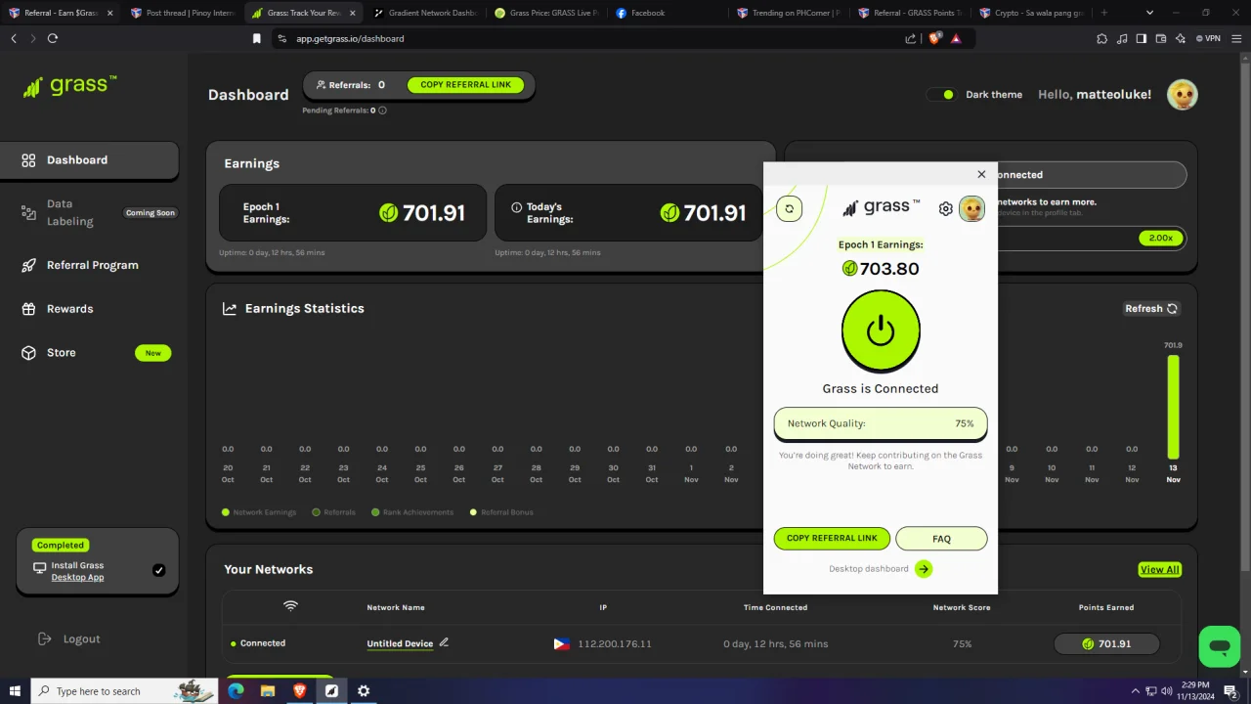Click View All in Your Networks
The height and width of the screenshot is (704, 1251).
pyautogui.click(x=1159, y=570)
